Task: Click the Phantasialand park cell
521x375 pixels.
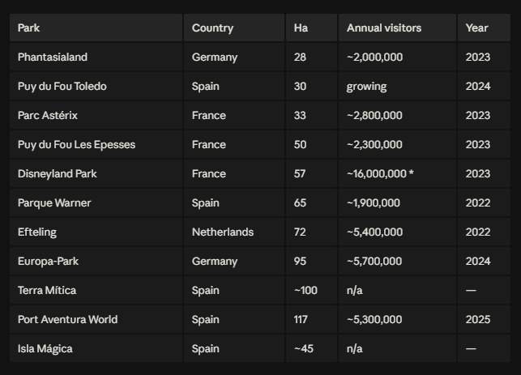Action: (x=96, y=58)
